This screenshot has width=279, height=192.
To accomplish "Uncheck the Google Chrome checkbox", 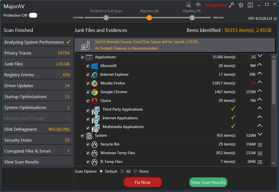I will tap(88, 92).
